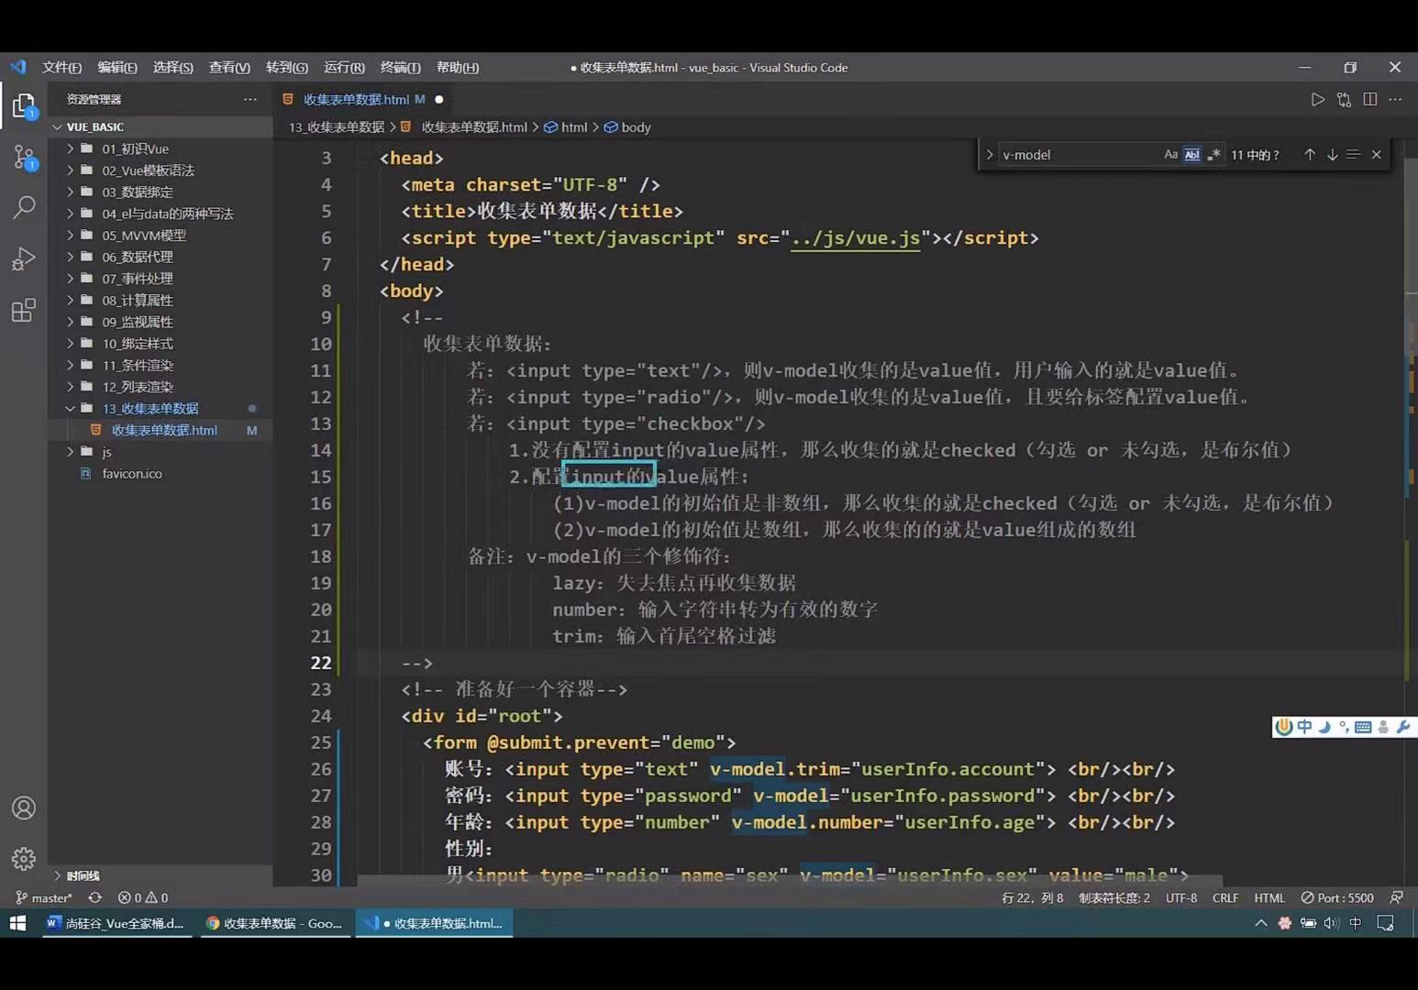Click 行 22, 列 8 cursor position
The height and width of the screenshot is (990, 1418).
pos(1033,897)
